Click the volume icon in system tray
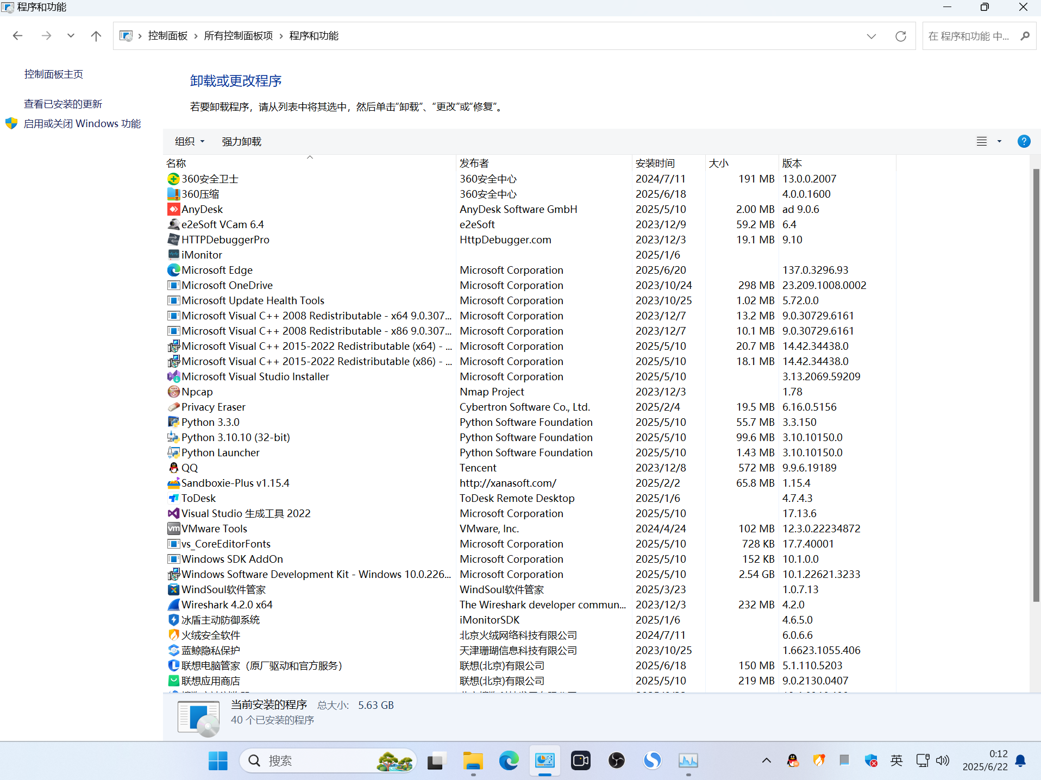This screenshot has width=1041, height=780. coord(943,760)
